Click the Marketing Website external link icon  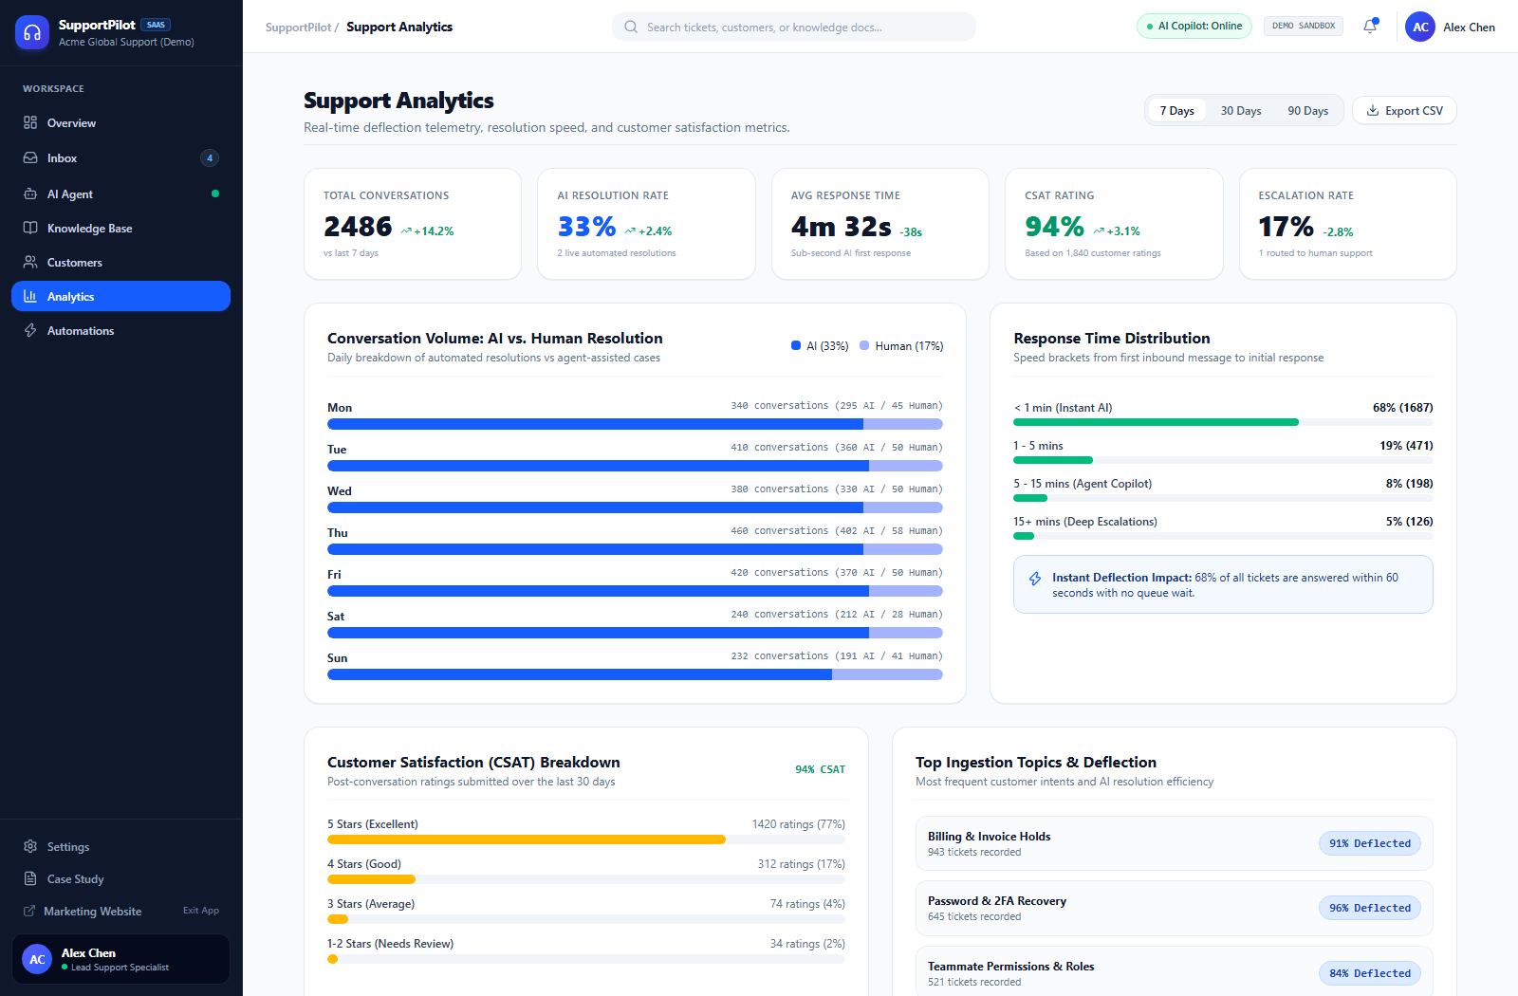pyautogui.click(x=29, y=911)
